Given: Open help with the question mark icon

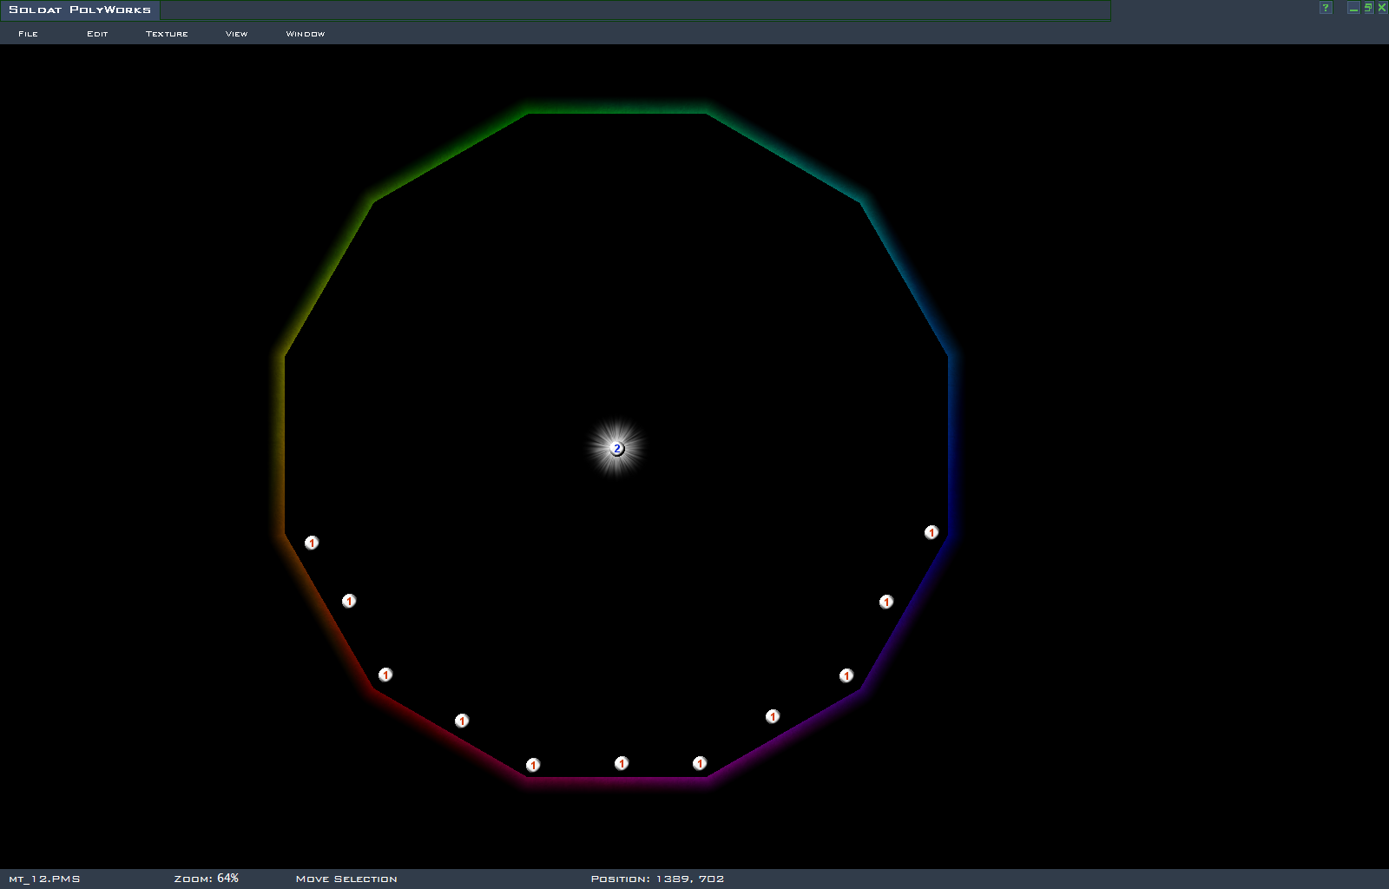Looking at the screenshot, I should click(x=1326, y=8).
